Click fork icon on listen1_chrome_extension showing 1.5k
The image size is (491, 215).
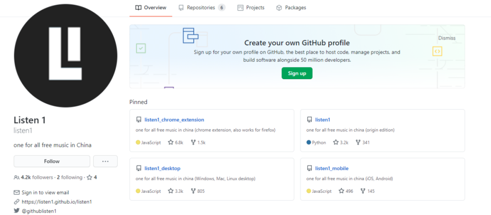click(x=193, y=142)
